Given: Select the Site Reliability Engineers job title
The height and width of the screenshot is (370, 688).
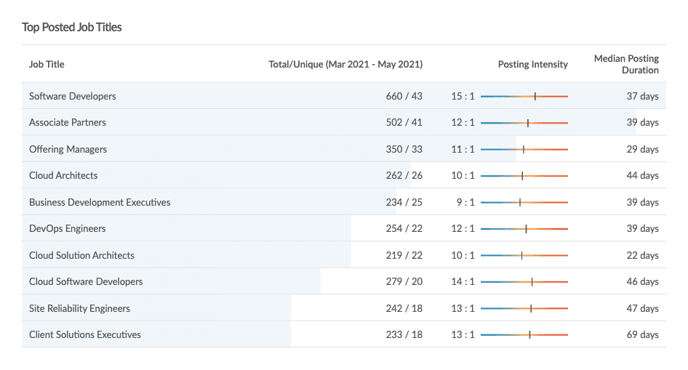Looking at the screenshot, I should (79, 308).
